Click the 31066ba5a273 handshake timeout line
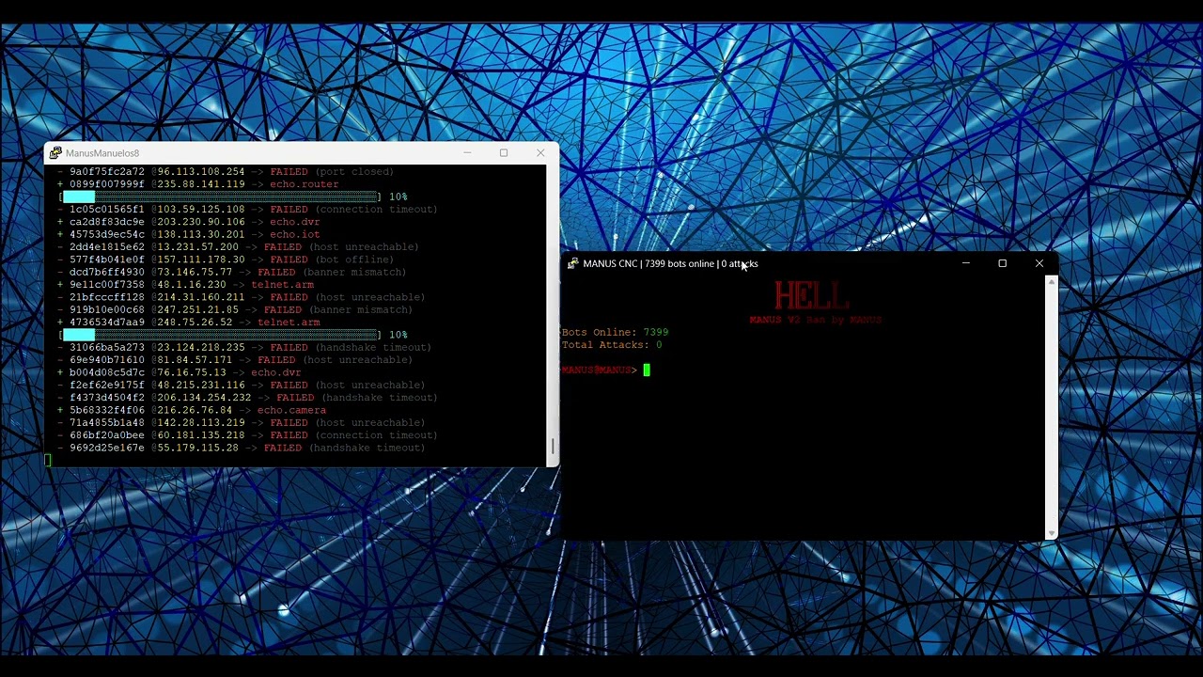The height and width of the screenshot is (677, 1203). 244,347
